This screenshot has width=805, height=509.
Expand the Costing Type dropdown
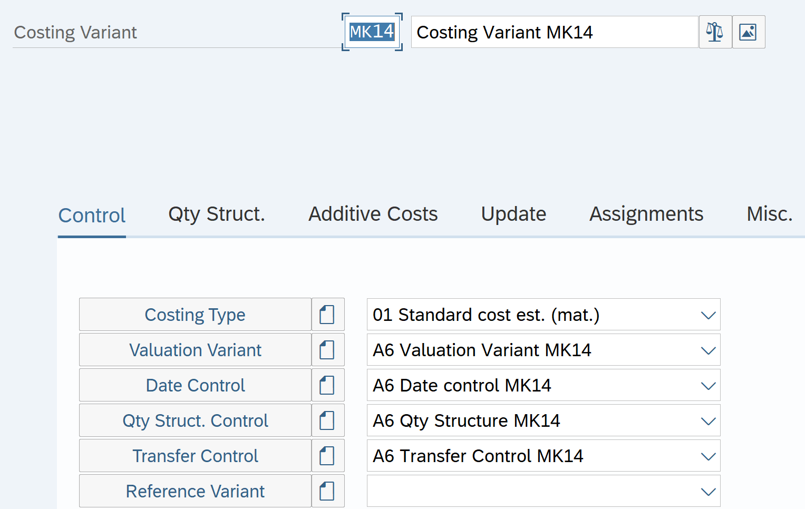(x=708, y=315)
